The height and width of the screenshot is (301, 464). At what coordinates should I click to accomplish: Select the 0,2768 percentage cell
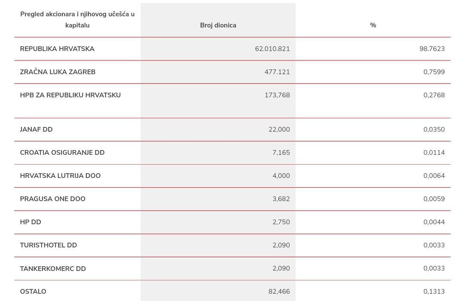click(x=434, y=95)
